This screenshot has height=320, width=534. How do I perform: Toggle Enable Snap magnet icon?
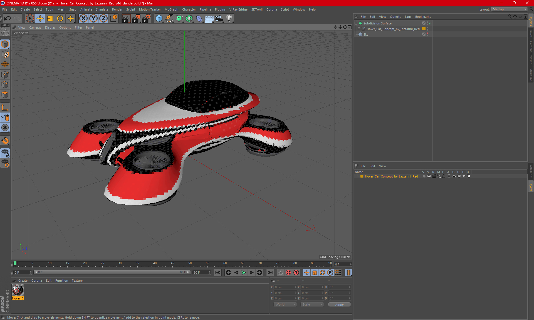point(5,141)
